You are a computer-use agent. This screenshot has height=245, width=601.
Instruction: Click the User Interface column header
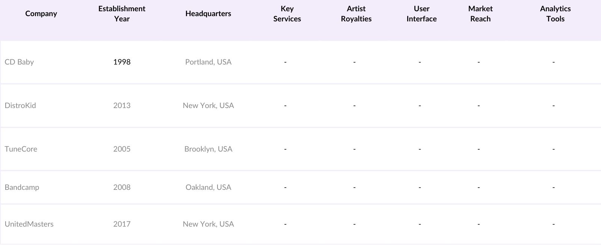(x=421, y=14)
